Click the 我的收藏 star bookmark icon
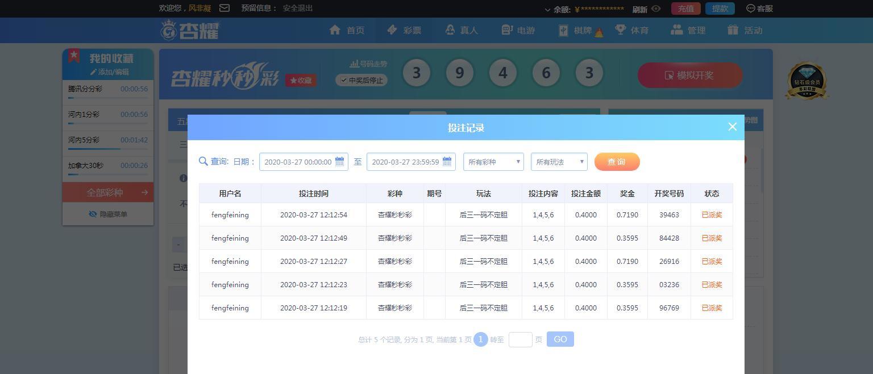Screen dimensions: 873x374 click(74, 56)
